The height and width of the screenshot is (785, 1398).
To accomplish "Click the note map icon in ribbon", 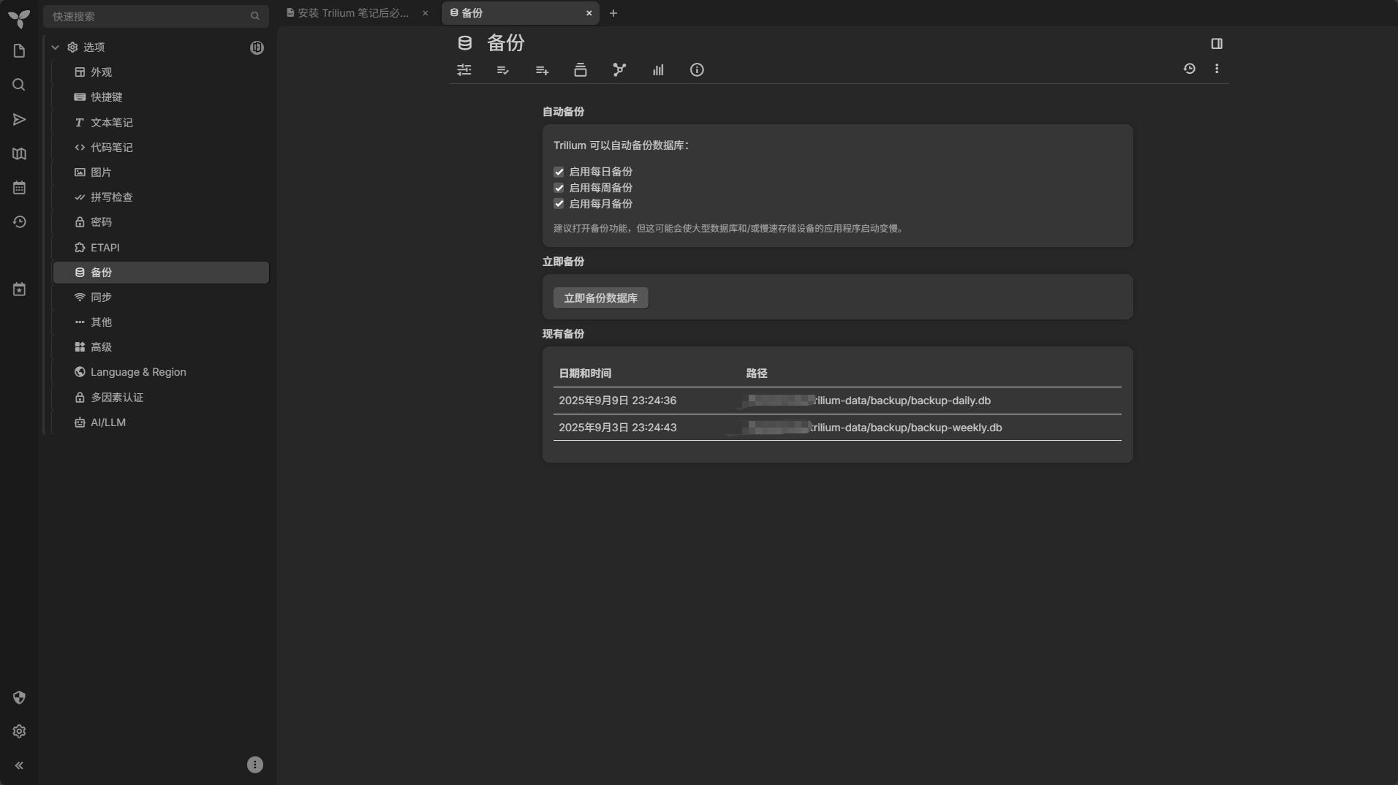I will (619, 70).
